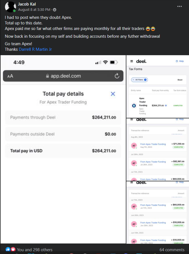Click the public audience globe icon

[55, 10]
